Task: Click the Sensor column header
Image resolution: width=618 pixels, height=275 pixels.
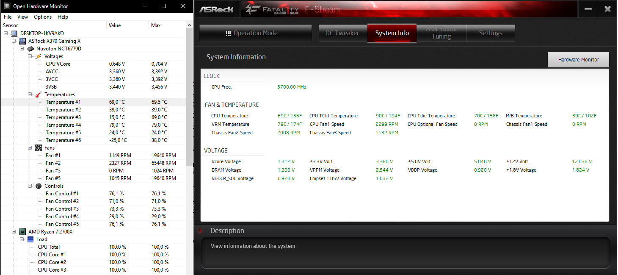Action: pos(53,25)
